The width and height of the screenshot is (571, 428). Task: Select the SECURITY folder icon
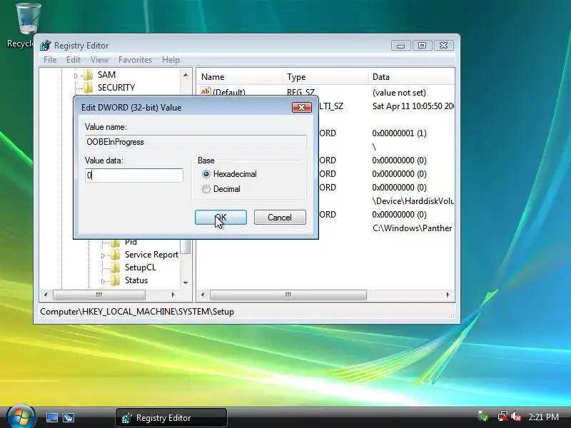[x=88, y=88]
